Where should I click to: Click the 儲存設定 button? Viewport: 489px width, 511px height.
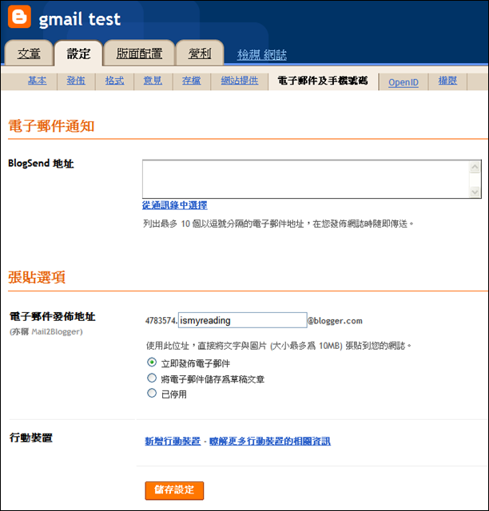[x=174, y=490]
